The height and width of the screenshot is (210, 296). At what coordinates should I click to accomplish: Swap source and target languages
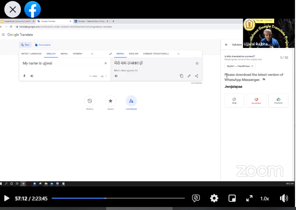[x=111, y=54]
